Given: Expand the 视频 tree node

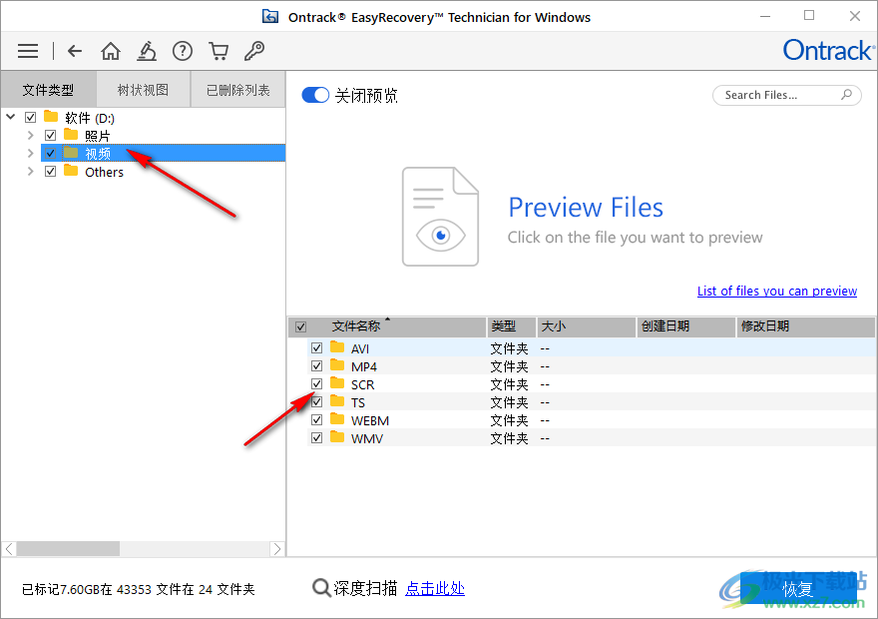Looking at the screenshot, I should click(31, 153).
